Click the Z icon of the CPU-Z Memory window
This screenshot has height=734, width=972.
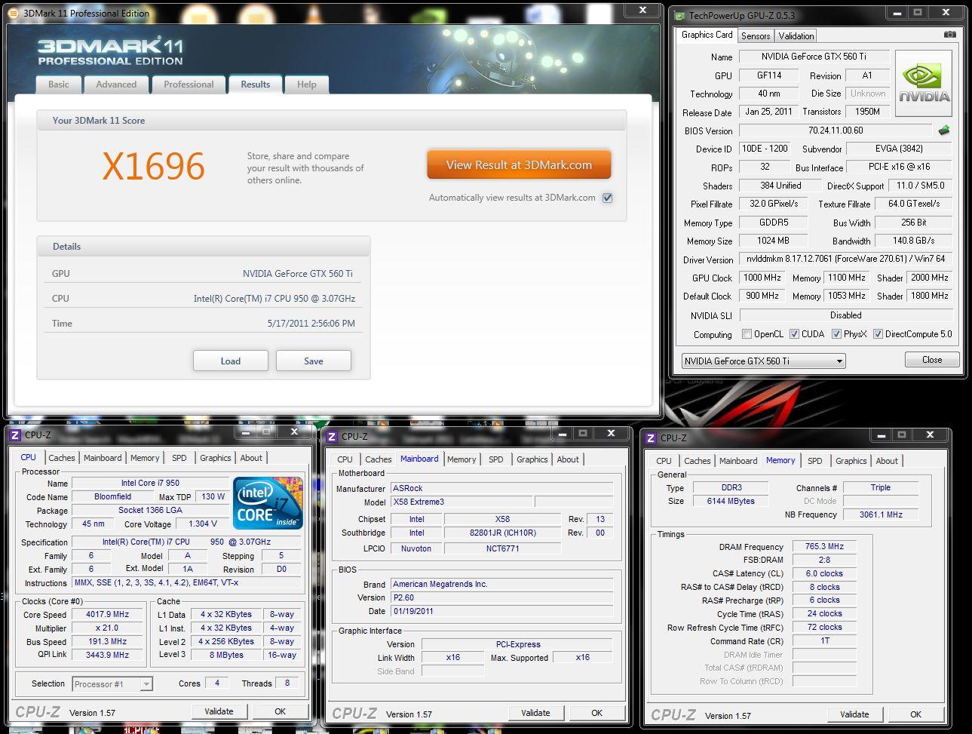tap(649, 438)
